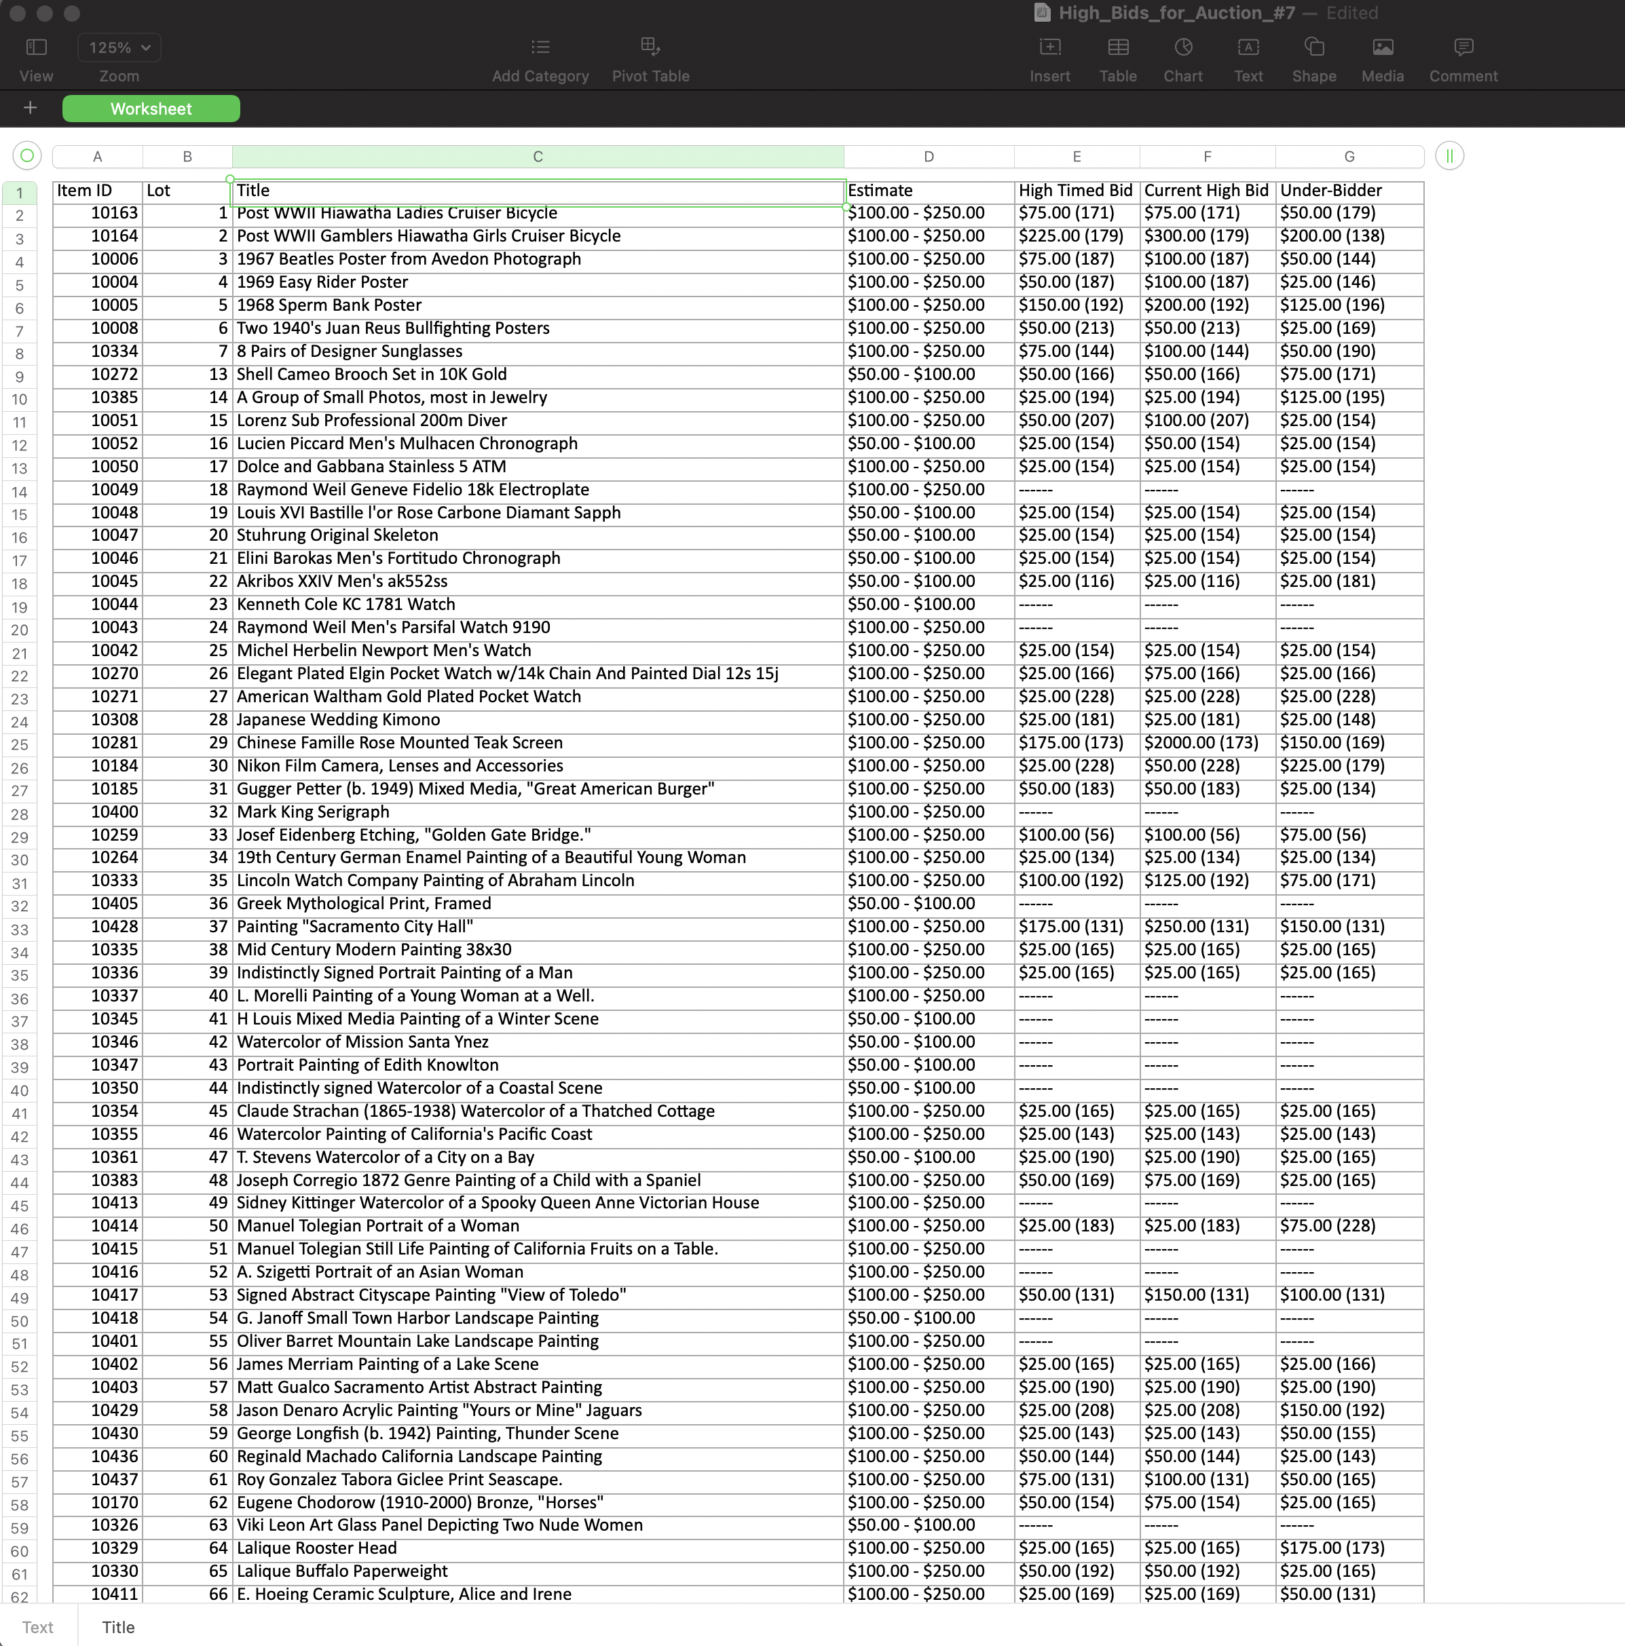Add a new sheet with plus button

click(31, 108)
